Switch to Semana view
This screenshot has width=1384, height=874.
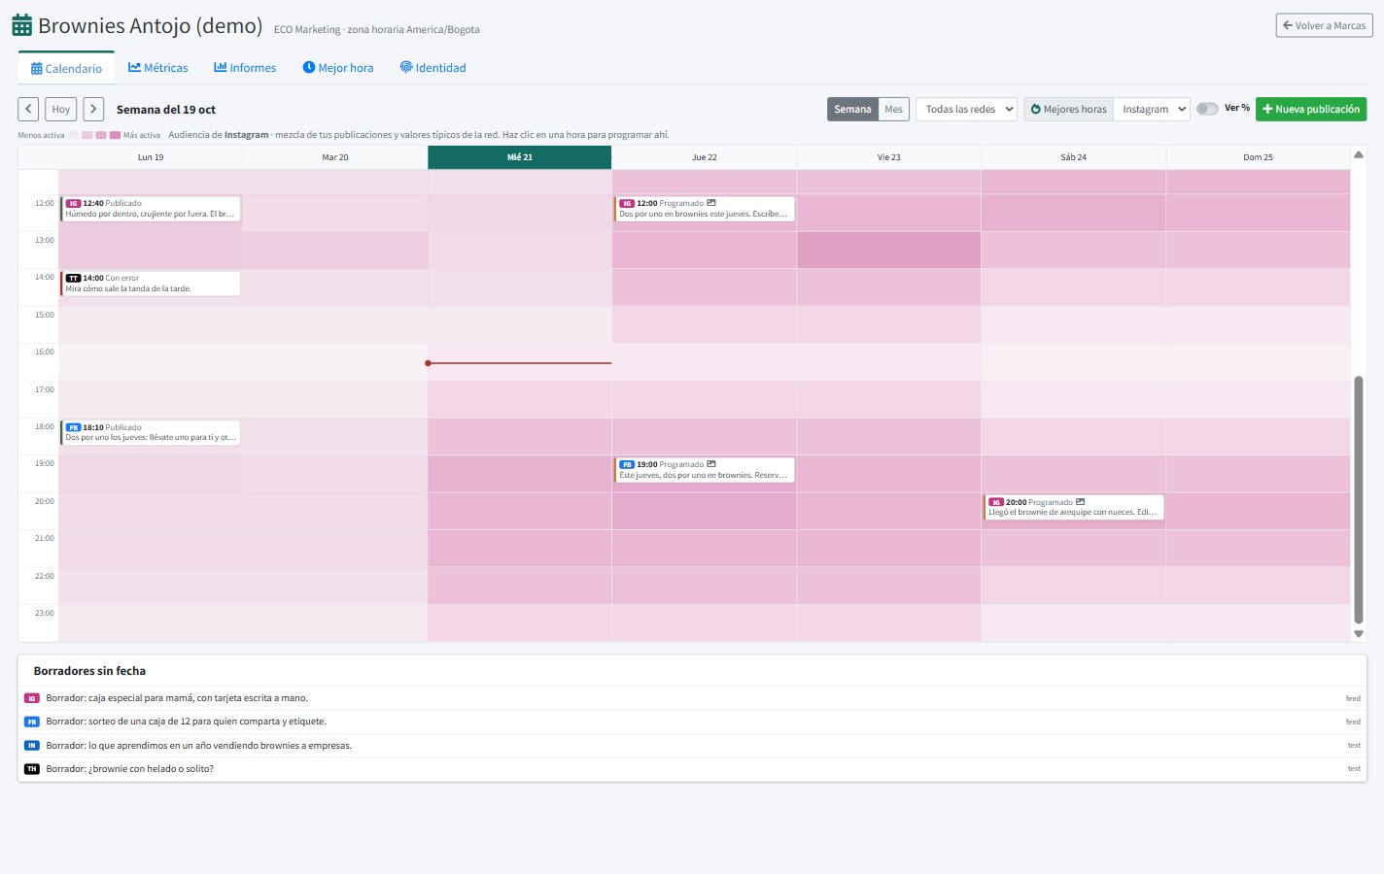click(x=852, y=109)
